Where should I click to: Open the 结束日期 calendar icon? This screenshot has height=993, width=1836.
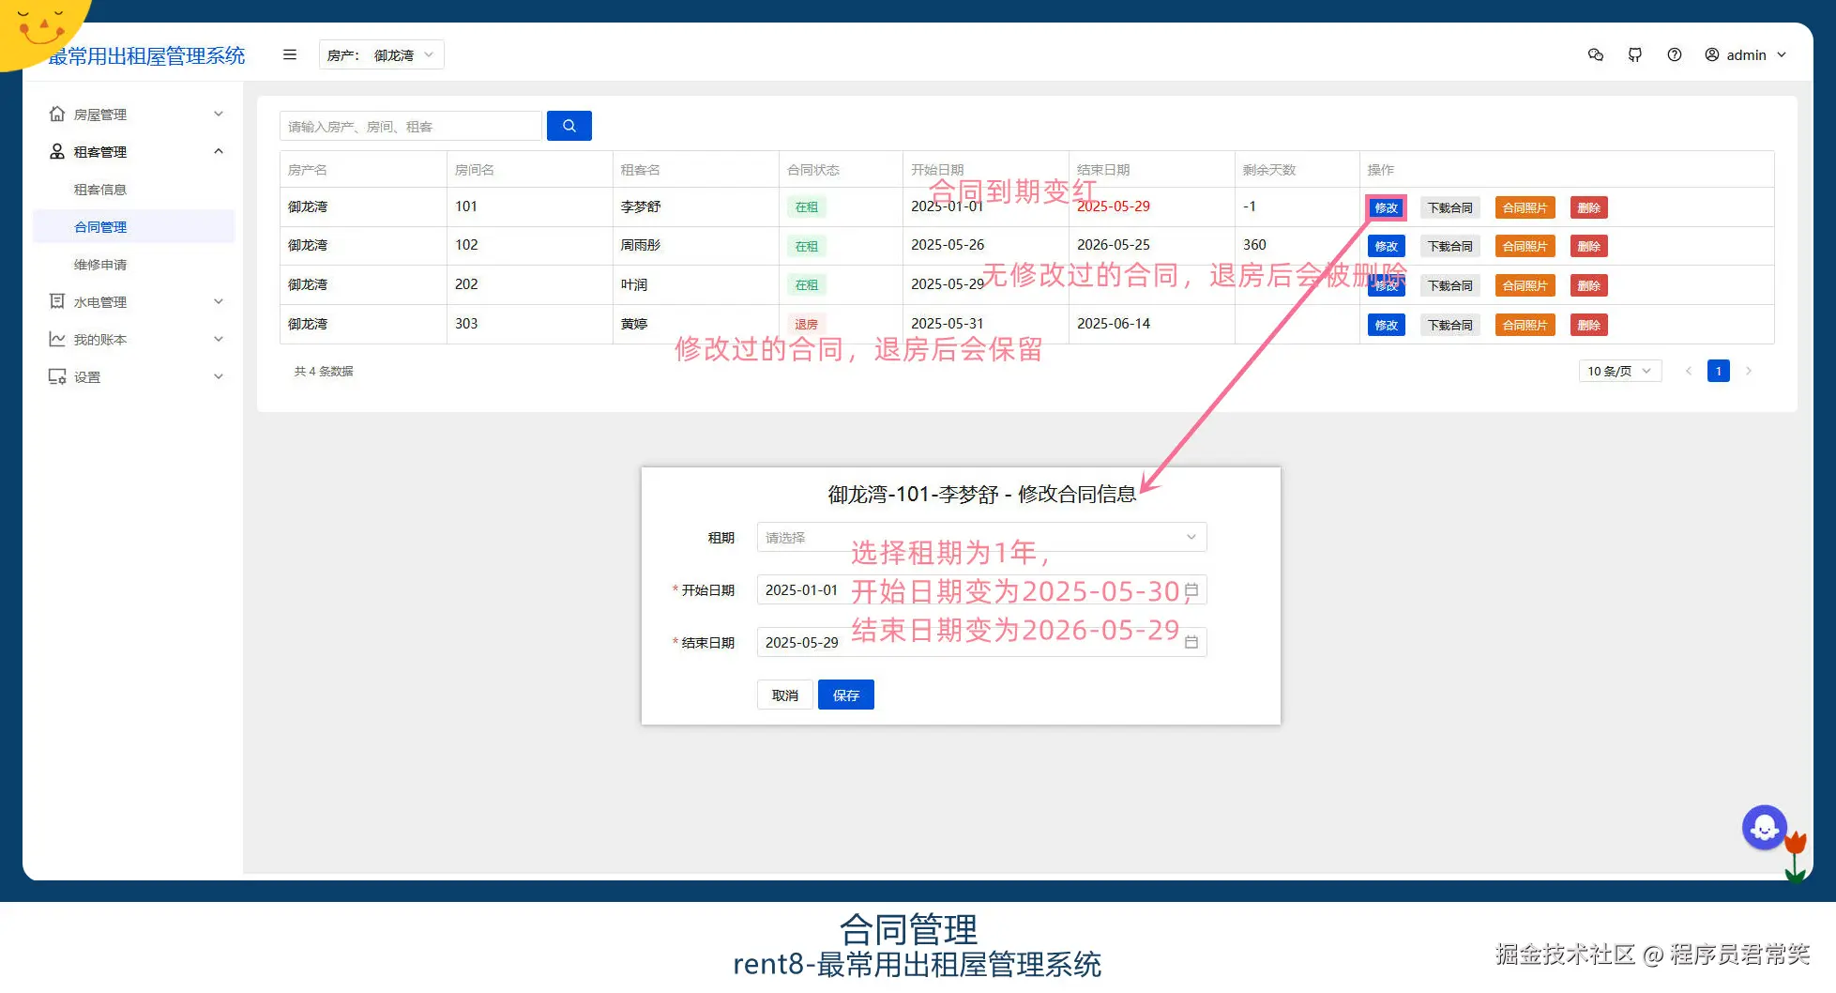point(1192,642)
